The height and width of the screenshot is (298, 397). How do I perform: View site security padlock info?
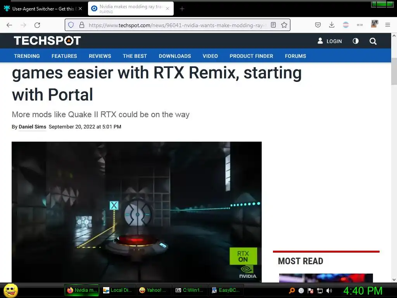[81, 25]
